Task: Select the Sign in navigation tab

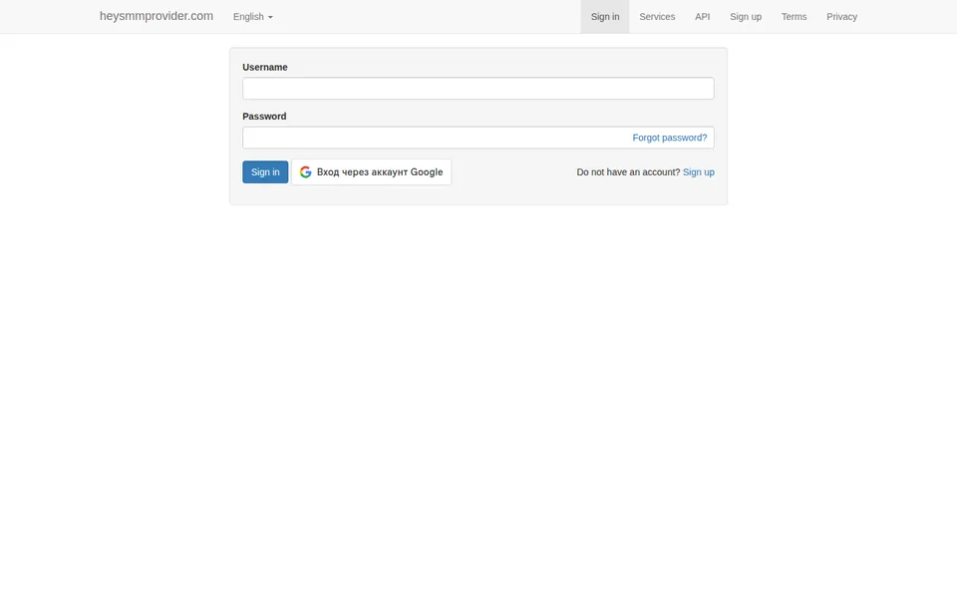Action: point(605,17)
